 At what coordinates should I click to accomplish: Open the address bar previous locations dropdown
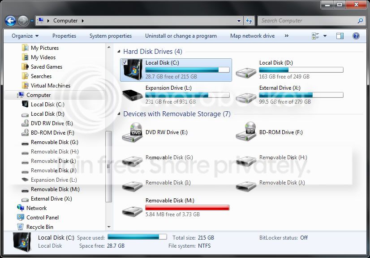239,21
